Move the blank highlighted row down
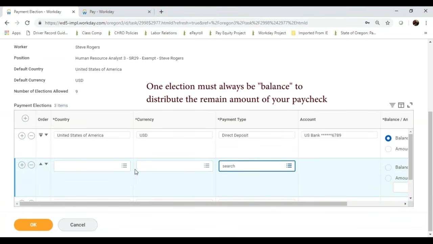 pyautogui.click(x=46, y=164)
